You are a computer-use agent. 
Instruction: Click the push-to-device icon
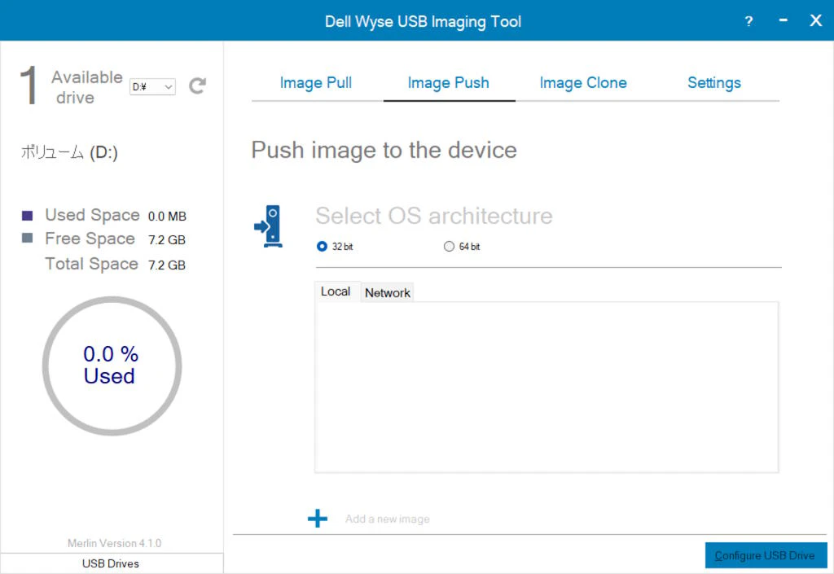pos(268,226)
